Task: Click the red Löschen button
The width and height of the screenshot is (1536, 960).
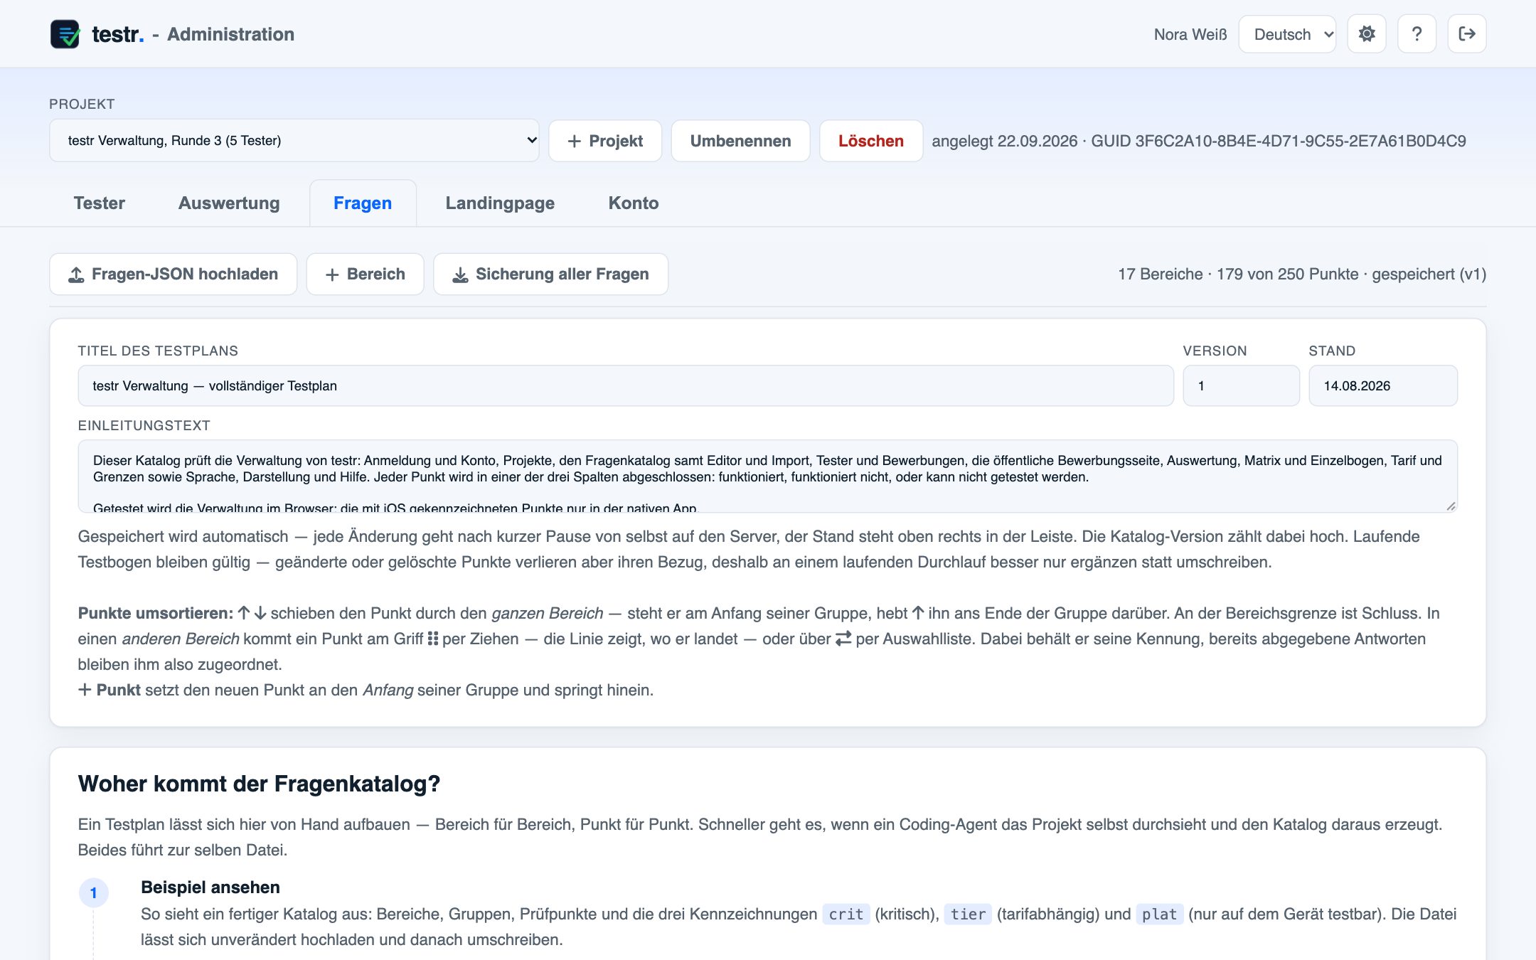Action: pos(871,141)
